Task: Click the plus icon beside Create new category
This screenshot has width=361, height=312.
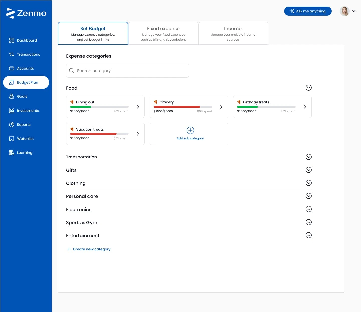Action: (x=69, y=249)
